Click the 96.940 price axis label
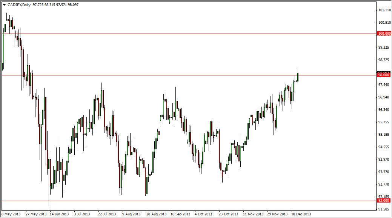 pyautogui.click(x=384, y=97)
